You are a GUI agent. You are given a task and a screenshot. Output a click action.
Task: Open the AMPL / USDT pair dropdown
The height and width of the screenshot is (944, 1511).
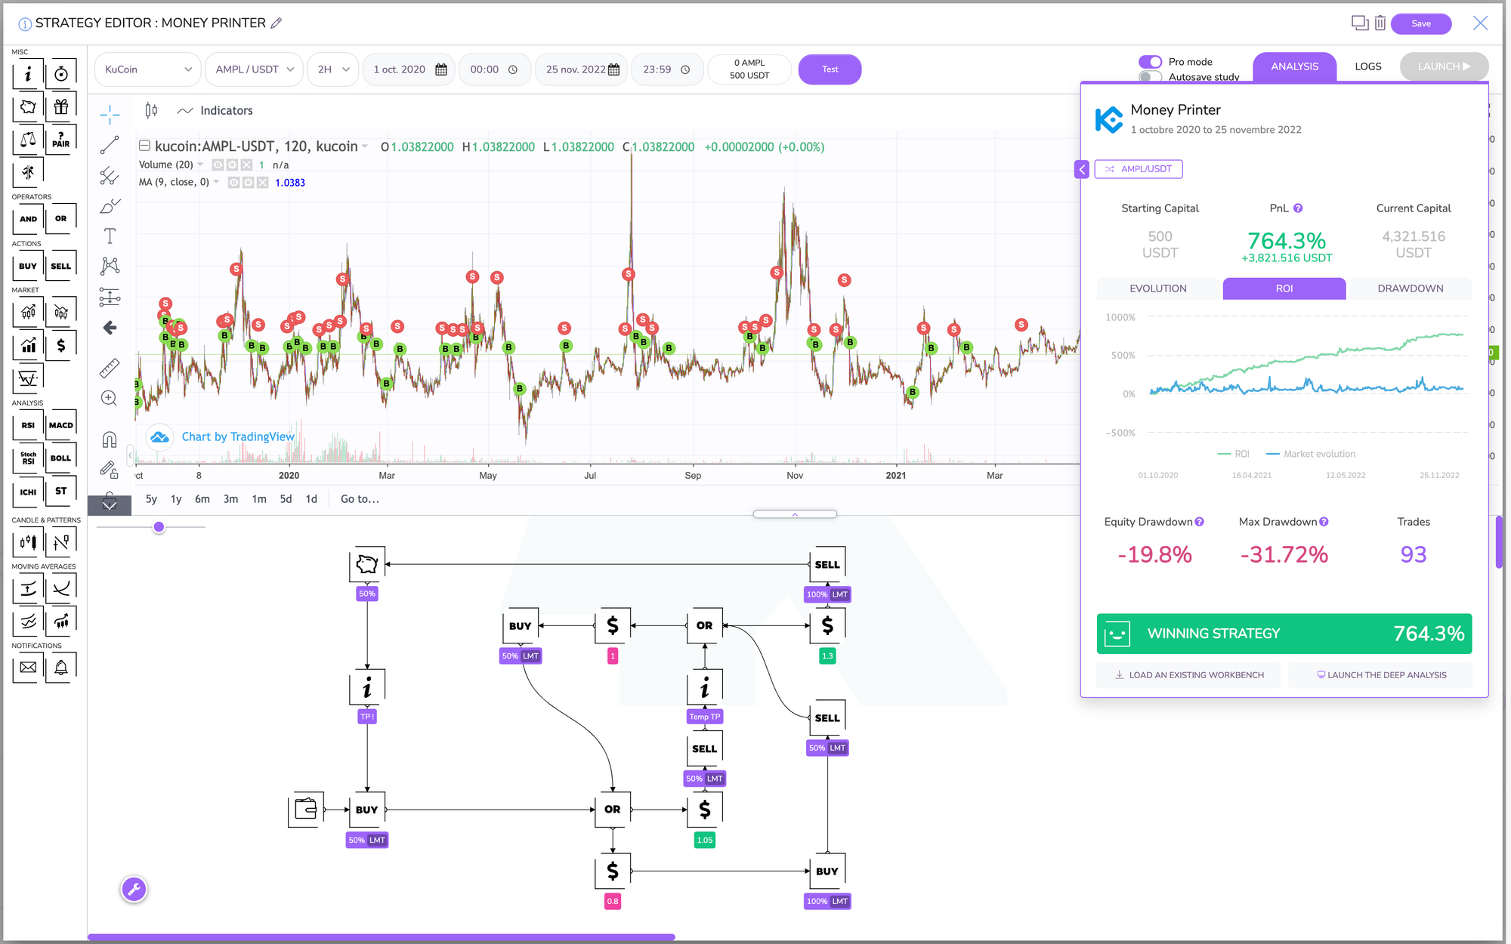tap(254, 69)
